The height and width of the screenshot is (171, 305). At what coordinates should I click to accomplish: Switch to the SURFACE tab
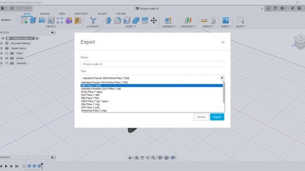[x=45, y=14]
